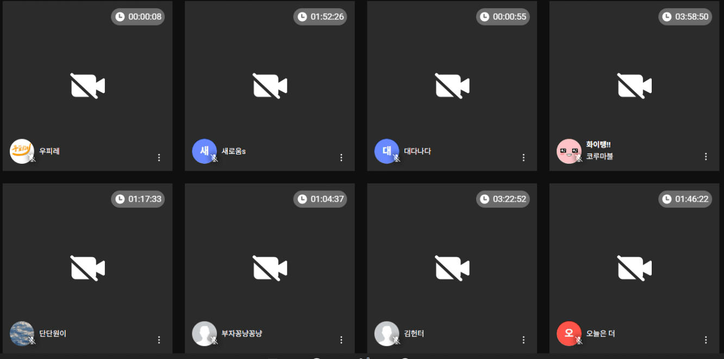
Task: Click the 03:58:50 study timer badge
Action: pyautogui.click(x=685, y=17)
